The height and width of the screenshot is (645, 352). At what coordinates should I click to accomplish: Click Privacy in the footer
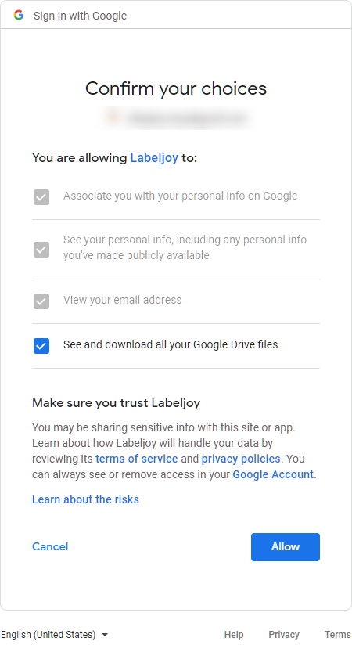pos(284,634)
